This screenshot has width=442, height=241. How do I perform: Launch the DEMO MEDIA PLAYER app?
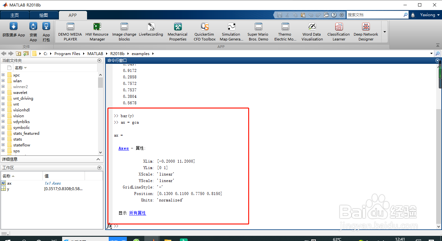click(x=70, y=32)
